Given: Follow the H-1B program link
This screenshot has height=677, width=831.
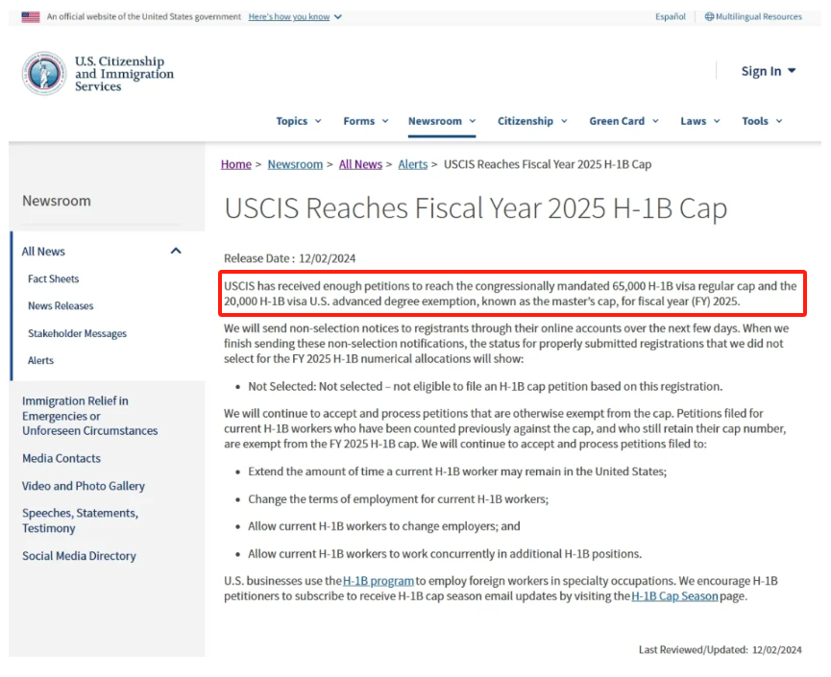Looking at the screenshot, I should (x=379, y=581).
